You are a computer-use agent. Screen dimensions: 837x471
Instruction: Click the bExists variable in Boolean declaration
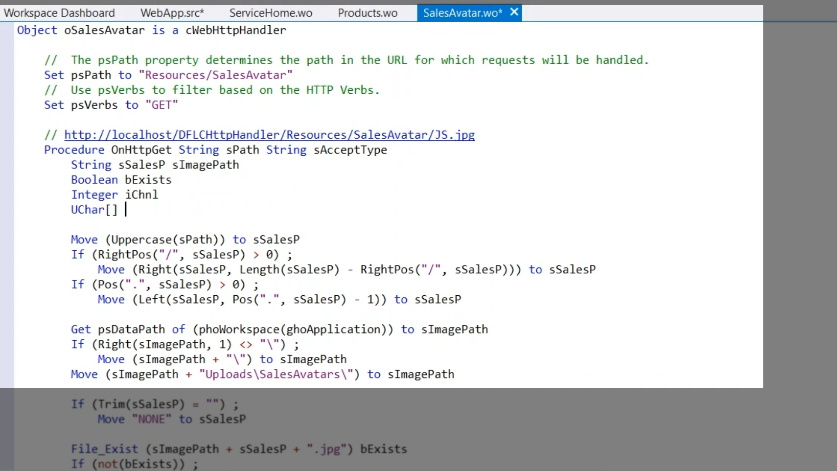pos(148,180)
